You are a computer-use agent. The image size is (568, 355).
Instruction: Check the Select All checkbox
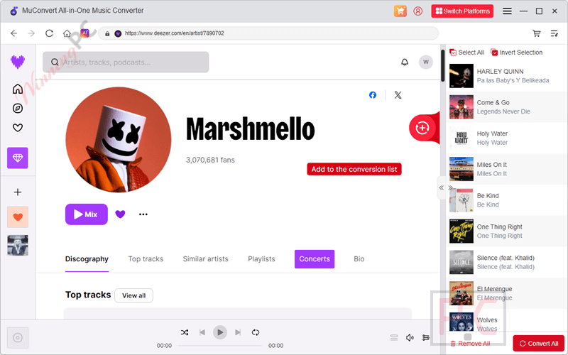453,53
